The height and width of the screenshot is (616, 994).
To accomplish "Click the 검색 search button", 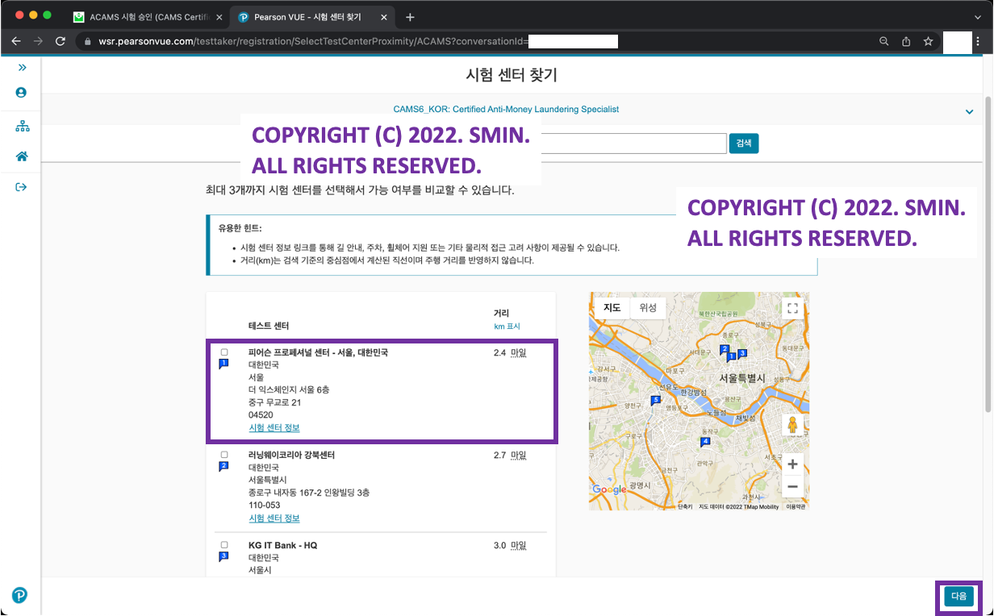I will click(744, 144).
